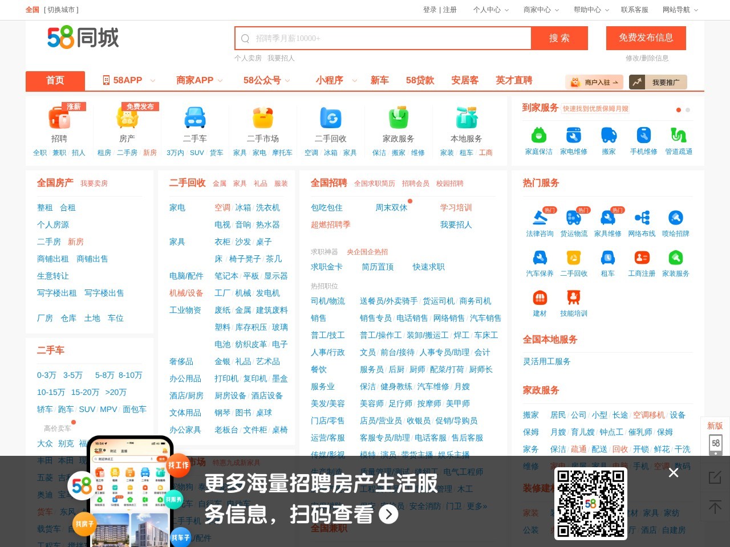Expand the 58APP menu
The image size is (730, 547).
pos(128,80)
